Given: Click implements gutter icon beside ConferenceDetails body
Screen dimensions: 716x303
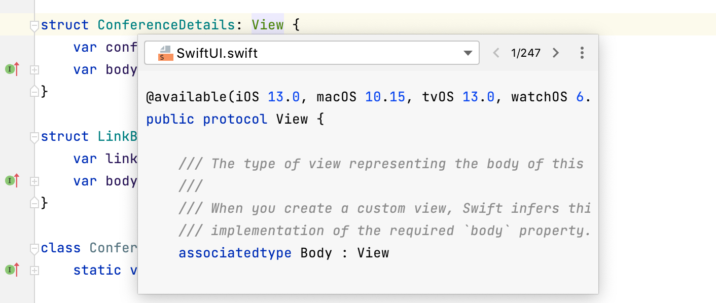Looking at the screenshot, I should 12,69.
